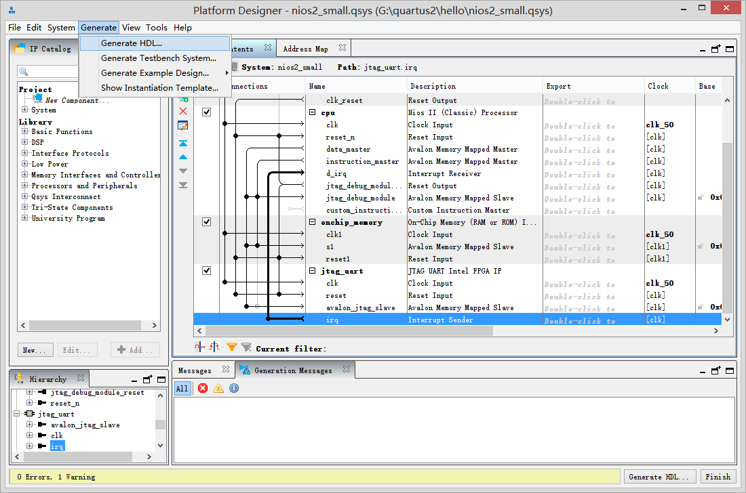Image resolution: width=746 pixels, height=493 pixels.
Task: Detach the Hierarchy panel
Action: (x=148, y=379)
